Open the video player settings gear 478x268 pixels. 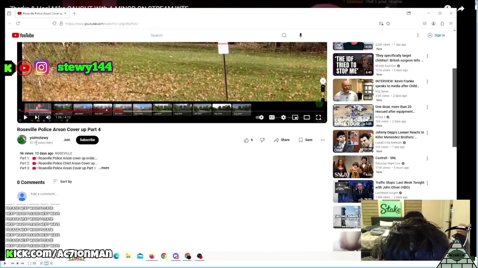(x=283, y=118)
